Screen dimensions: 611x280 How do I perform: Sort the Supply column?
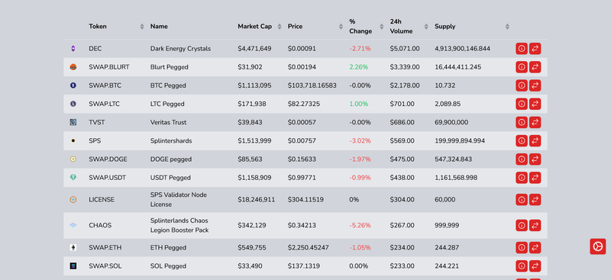[507, 27]
